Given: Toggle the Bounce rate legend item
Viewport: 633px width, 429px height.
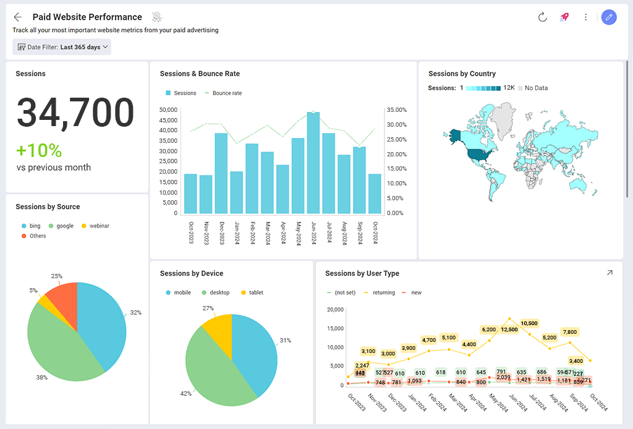Looking at the screenshot, I should [x=223, y=93].
